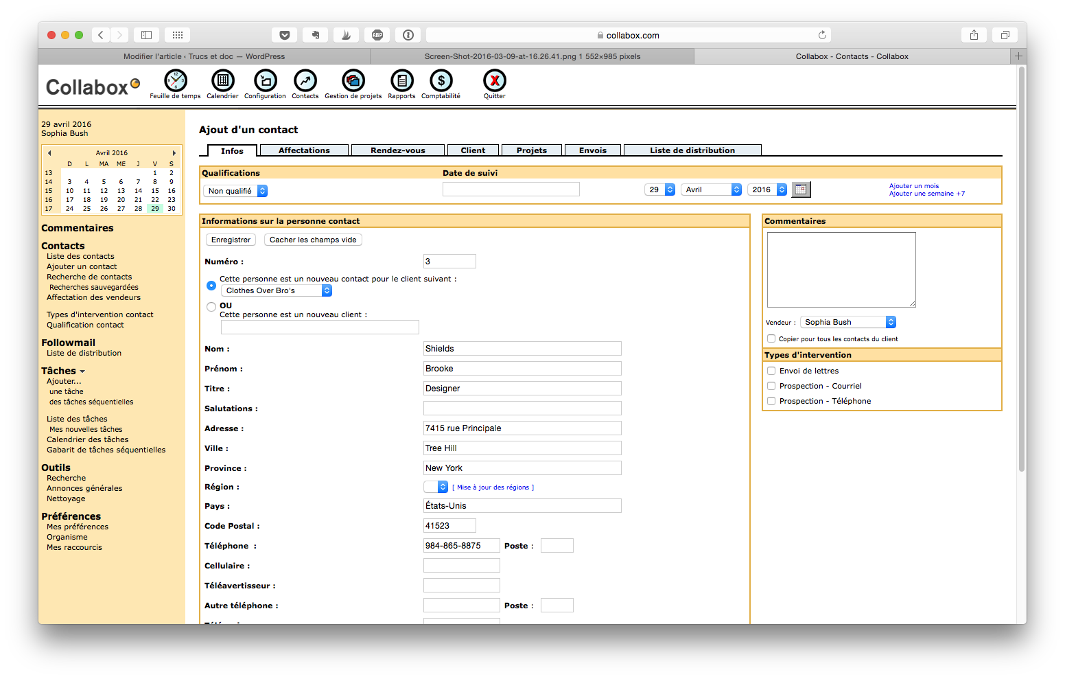1065x679 pixels.
Task: Open the Calendrier tool
Action: point(222,81)
